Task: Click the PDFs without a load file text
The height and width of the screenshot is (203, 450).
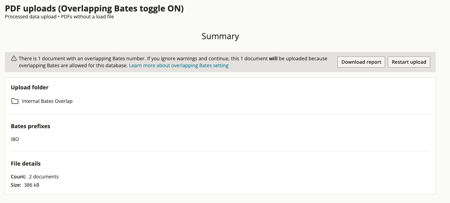Action: [x=88, y=17]
